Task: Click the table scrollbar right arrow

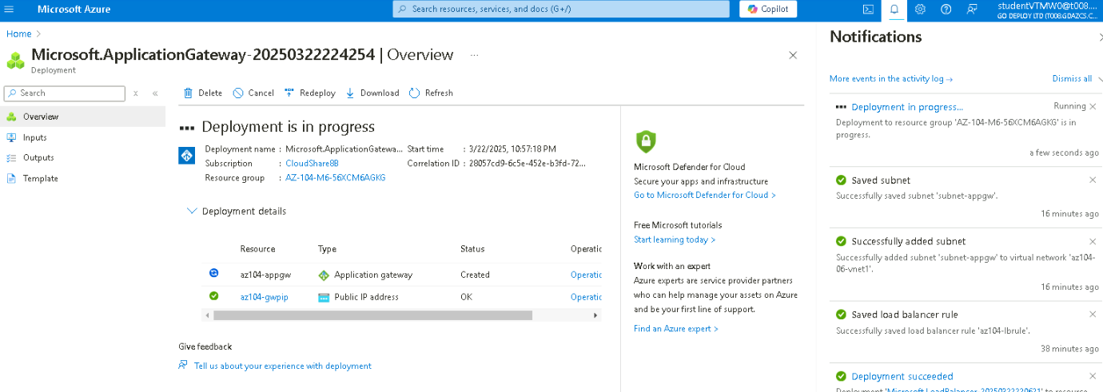Action: click(x=595, y=315)
